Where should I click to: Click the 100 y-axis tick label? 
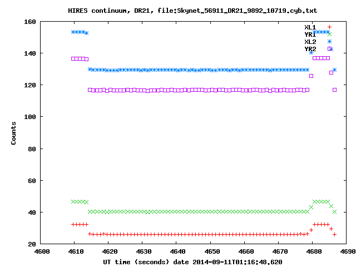[x=30, y=117]
